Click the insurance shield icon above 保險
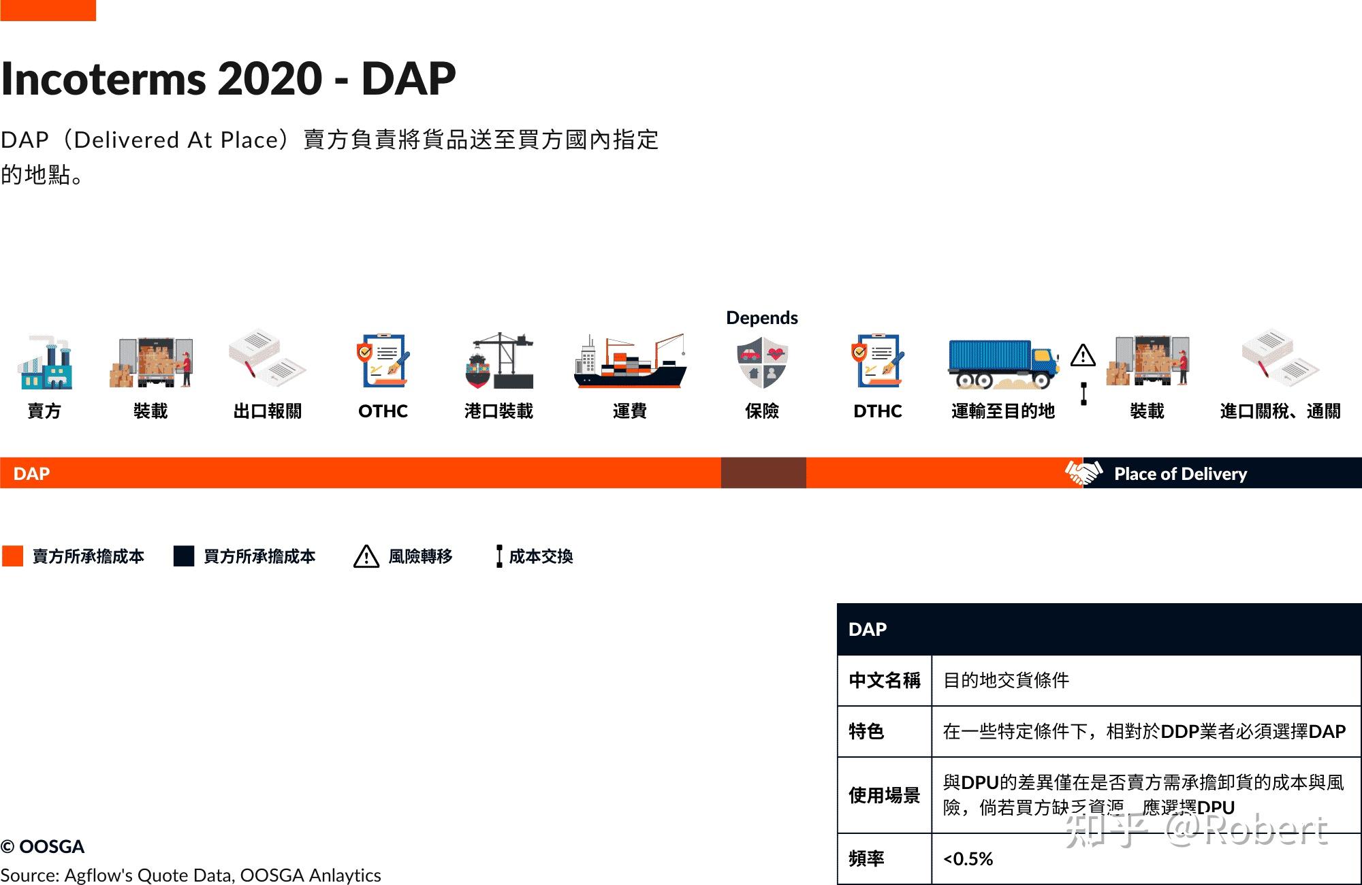This screenshot has width=1362, height=885. coord(762,362)
